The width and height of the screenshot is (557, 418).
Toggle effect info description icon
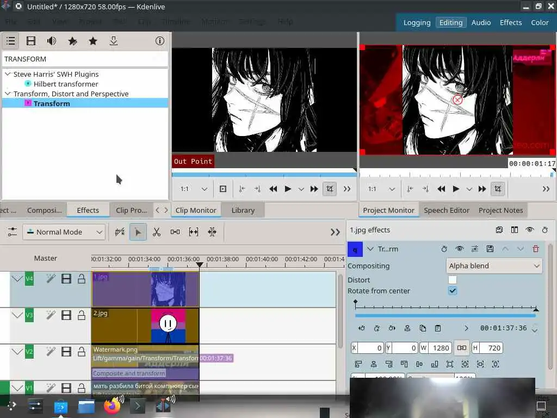160,41
